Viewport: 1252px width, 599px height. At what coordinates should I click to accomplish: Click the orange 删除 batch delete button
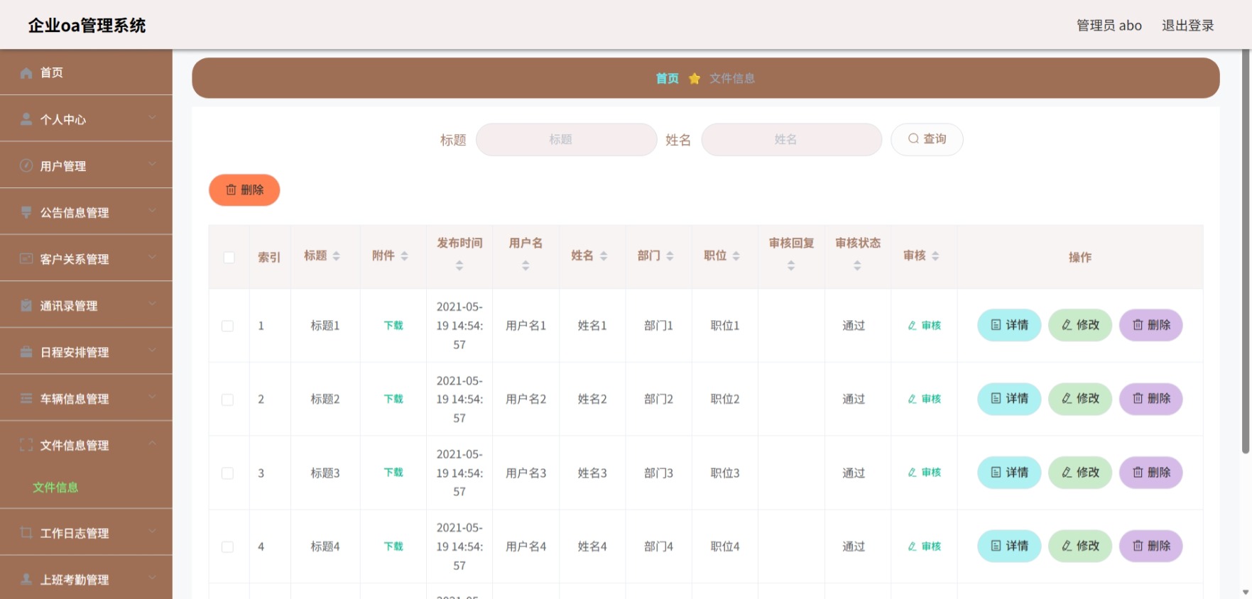pyautogui.click(x=244, y=189)
